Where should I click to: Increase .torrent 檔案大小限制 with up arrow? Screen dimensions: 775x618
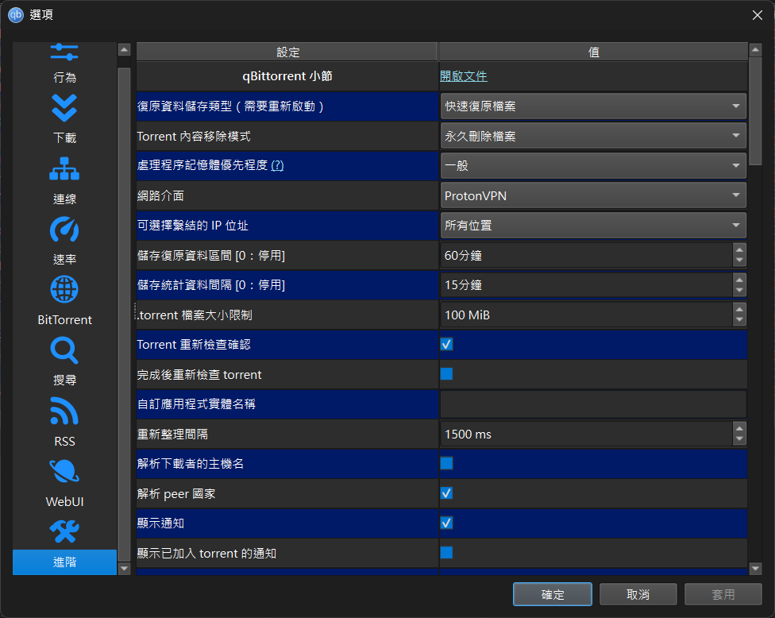tap(739, 309)
